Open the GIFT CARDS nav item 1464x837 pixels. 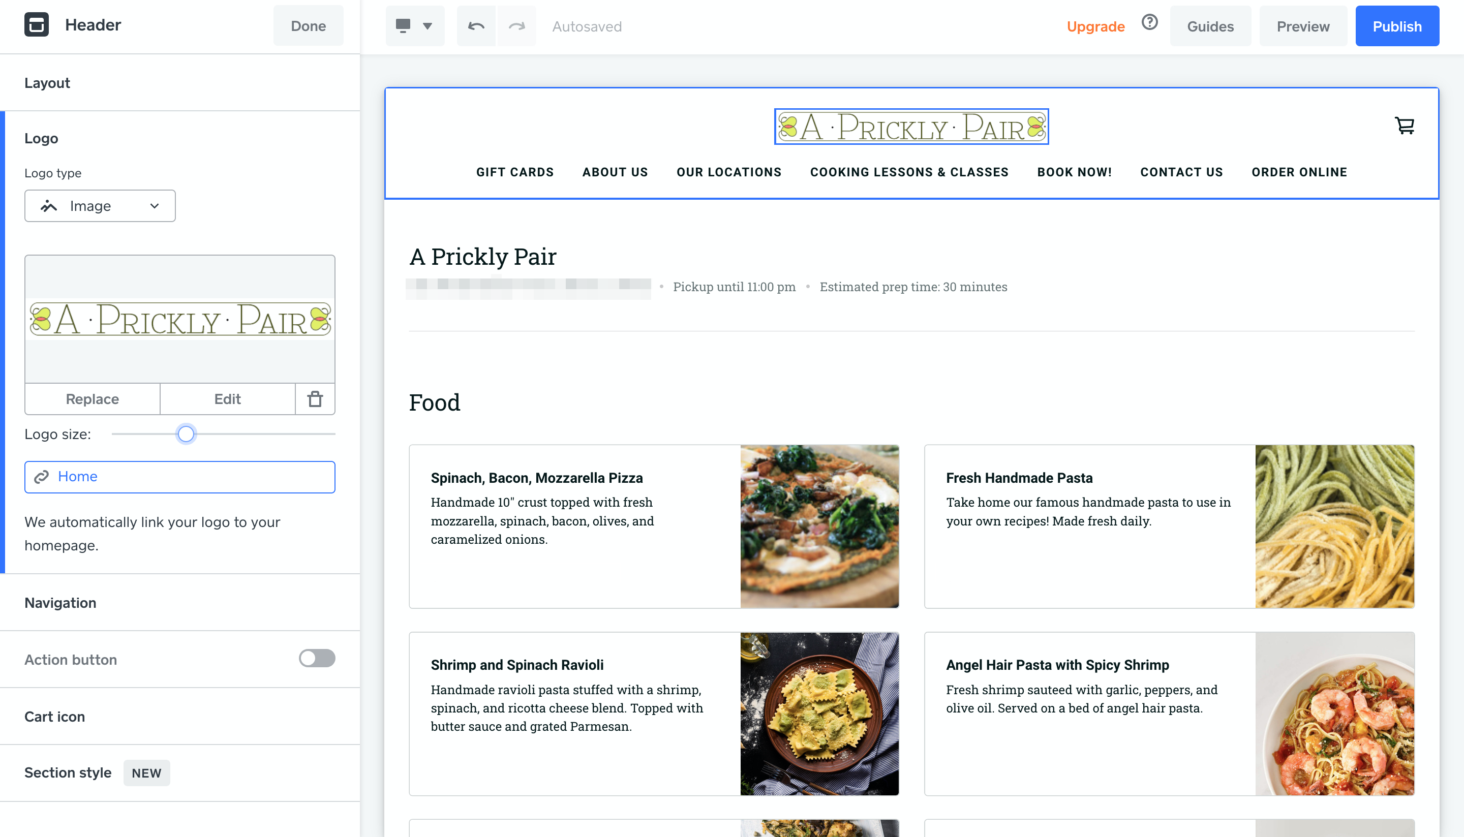pyautogui.click(x=514, y=172)
